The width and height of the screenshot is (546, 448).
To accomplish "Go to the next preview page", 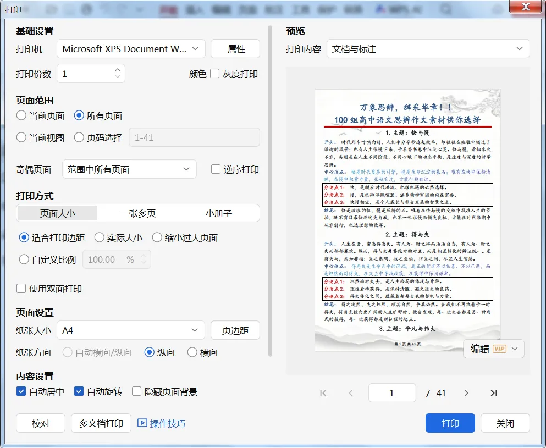I will [466, 393].
